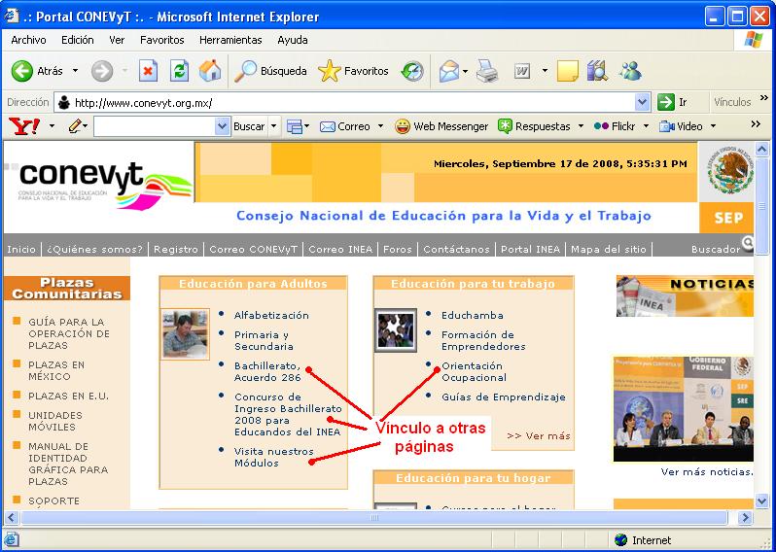The width and height of the screenshot is (776, 552).
Task: Open the Archivo menu
Action: click(x=28, y=40)
